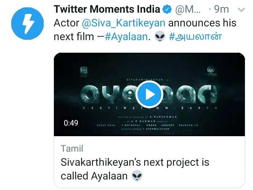This screenshot has width=253, height=190.
Task: Expand the tweet options chevron
Action: click(x=241, y=10)
